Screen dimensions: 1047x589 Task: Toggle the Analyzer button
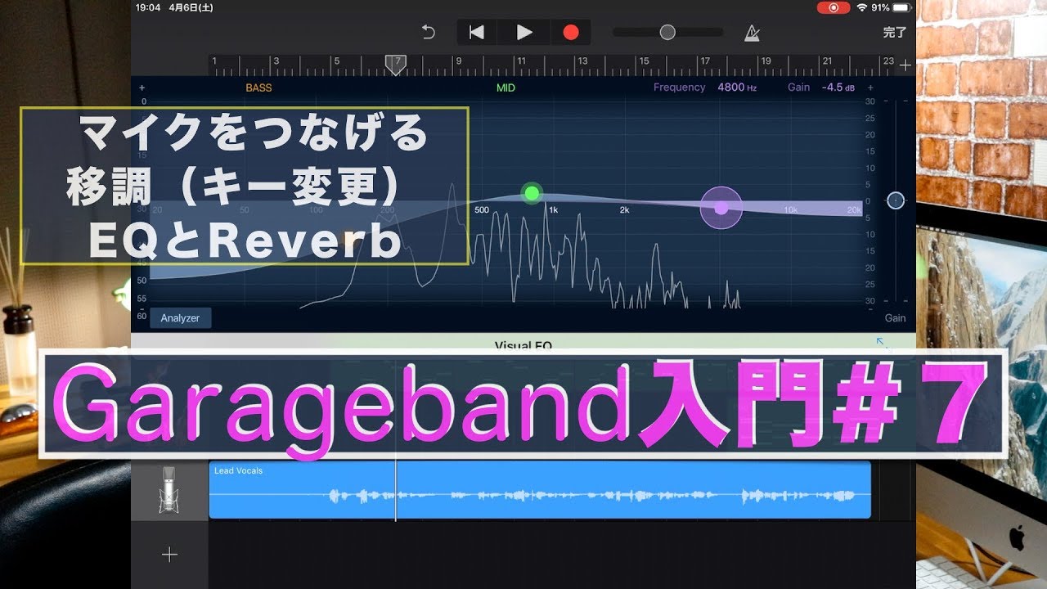(x=180, y=318)
